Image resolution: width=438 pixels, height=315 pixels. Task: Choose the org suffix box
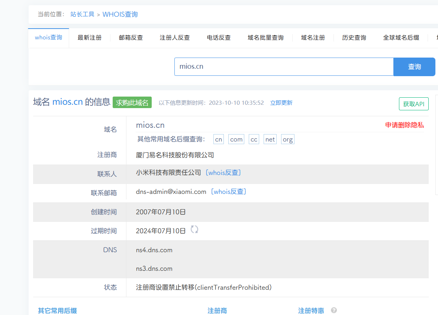pyautogui.click(x=288, y=139)
